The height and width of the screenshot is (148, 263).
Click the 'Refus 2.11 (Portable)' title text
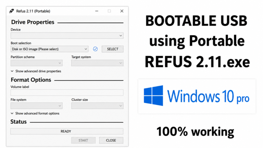33,11
